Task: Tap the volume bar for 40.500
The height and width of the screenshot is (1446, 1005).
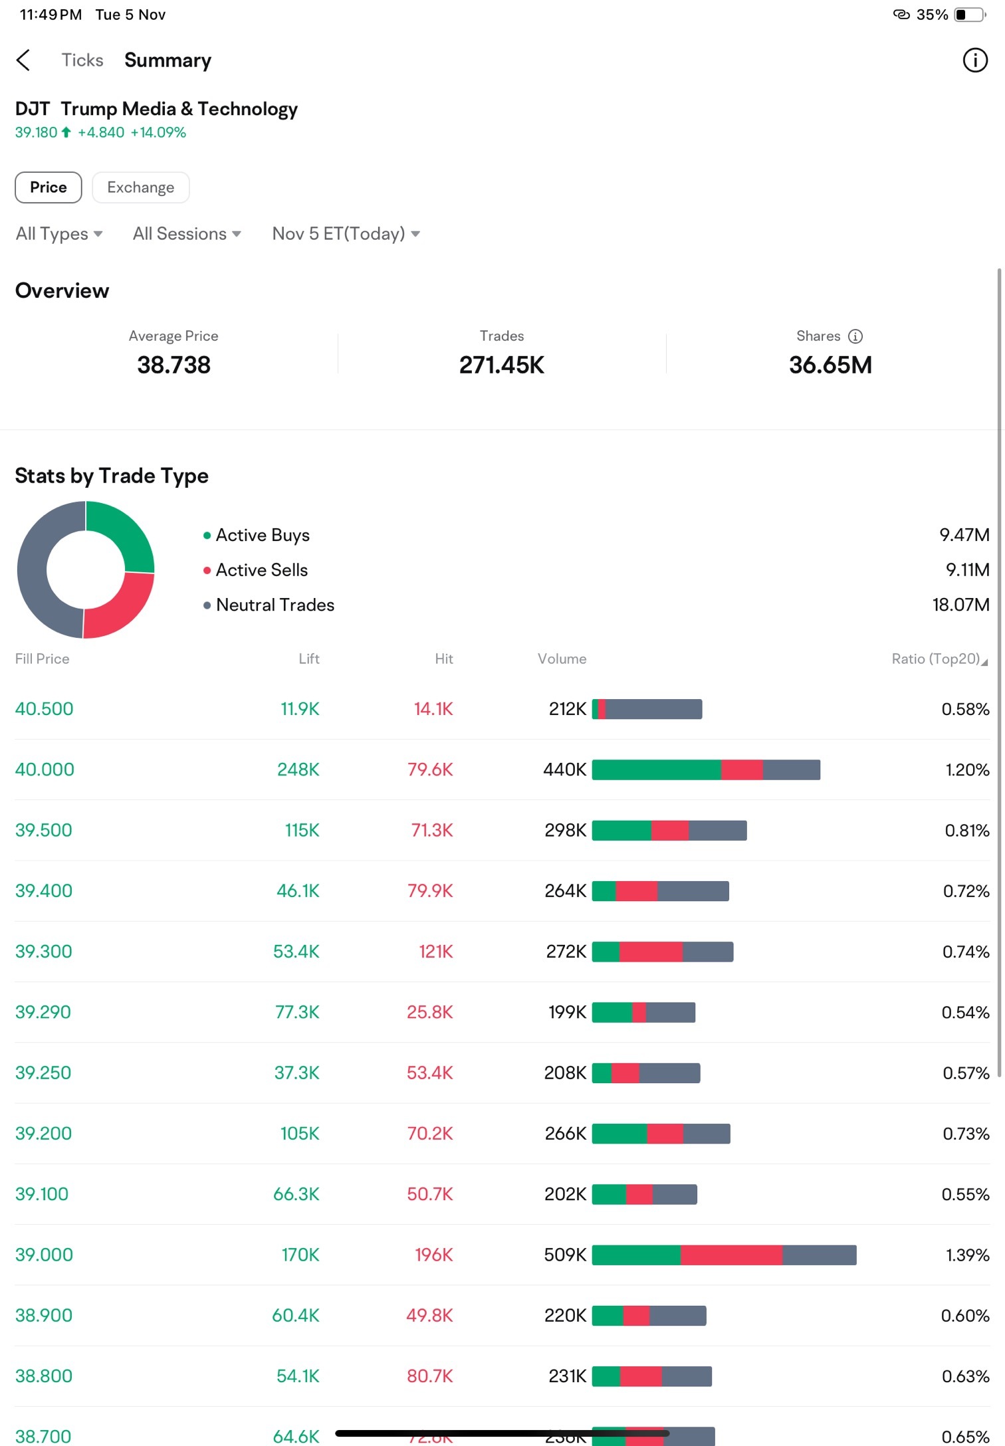Action: click(647, 709)
